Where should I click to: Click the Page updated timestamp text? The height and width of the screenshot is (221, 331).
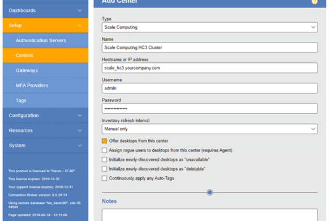[x=38, y=215]
